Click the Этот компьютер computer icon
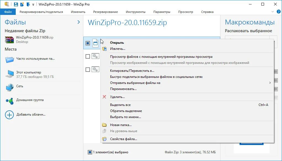This screenshot has width=282, height=161. pos(10,74)
